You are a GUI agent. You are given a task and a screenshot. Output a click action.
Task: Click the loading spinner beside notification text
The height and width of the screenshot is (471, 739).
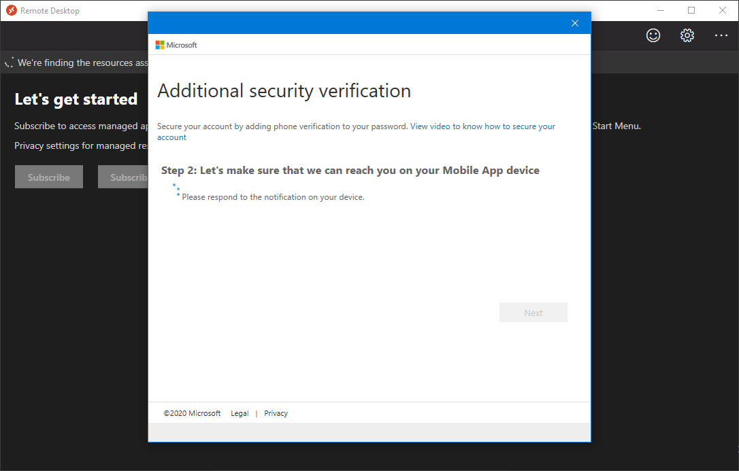click(x=176, y=190)
